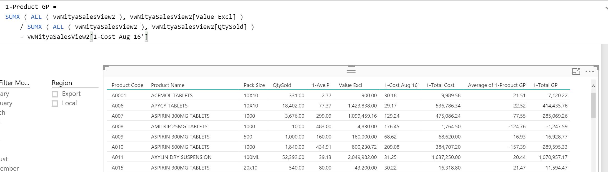The height and width of the screenshot is (172, 608).
Task: Click the table's vertical scrollbar thumb
Action: click(594, 105)
